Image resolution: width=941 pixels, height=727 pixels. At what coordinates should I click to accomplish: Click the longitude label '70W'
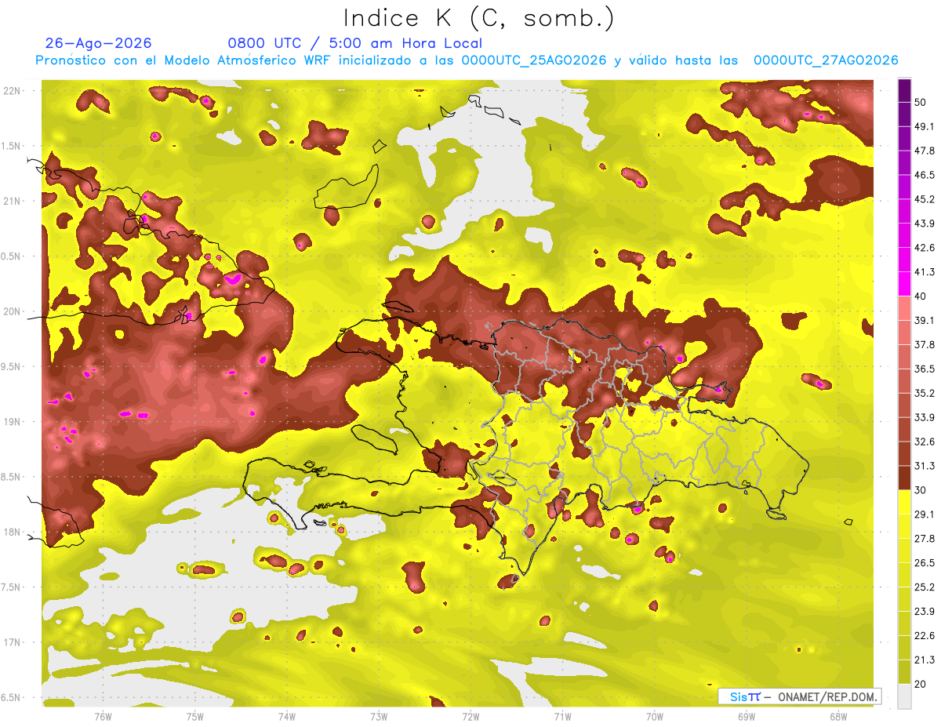tap(655, 716)
